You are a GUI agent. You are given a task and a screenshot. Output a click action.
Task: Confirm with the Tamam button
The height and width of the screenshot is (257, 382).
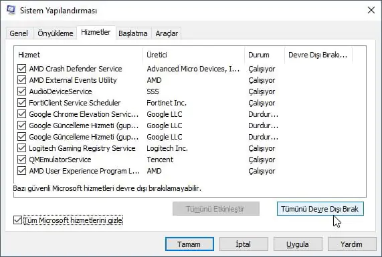point(189,244)
